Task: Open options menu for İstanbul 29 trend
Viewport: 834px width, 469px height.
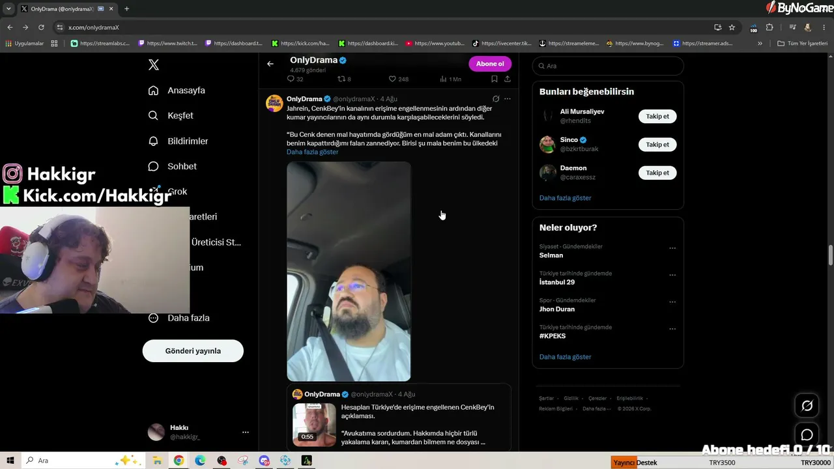Action: (672, 275)
